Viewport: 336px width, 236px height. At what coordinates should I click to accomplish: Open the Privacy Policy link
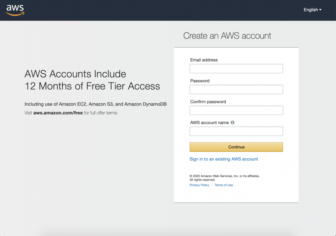pyautogui.click(x=199, y=185)
